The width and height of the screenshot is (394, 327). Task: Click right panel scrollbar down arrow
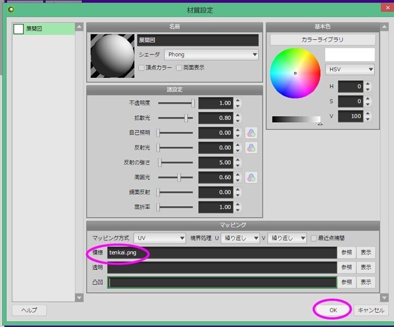[x=384, y=298]
